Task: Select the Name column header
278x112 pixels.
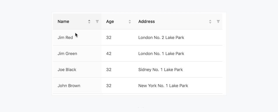Action: (77, 21)
